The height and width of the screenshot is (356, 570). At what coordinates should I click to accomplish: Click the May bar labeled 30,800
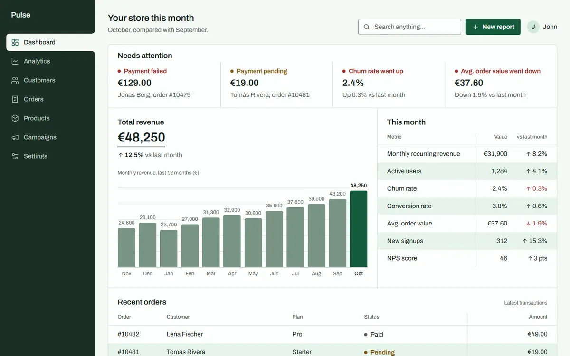coord(253,243)
